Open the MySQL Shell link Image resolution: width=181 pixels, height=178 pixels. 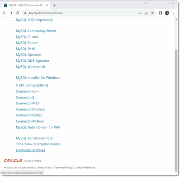pos(25,49)
